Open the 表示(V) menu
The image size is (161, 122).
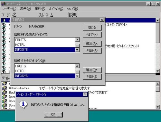point(25,9)
